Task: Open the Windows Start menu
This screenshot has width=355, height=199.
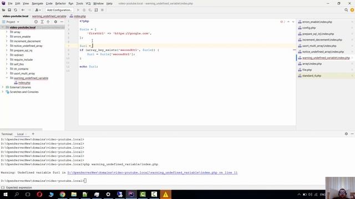Action: pos(5,194)
